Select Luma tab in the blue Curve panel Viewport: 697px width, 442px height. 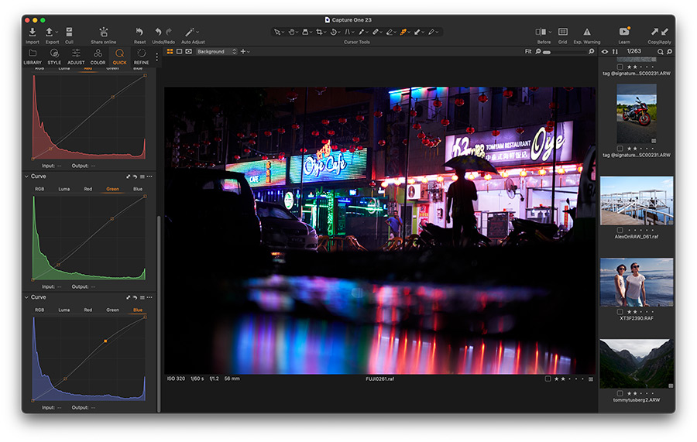[64, 310]
